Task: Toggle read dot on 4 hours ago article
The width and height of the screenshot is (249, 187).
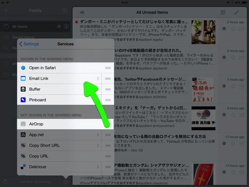Action: pos(224,86)
